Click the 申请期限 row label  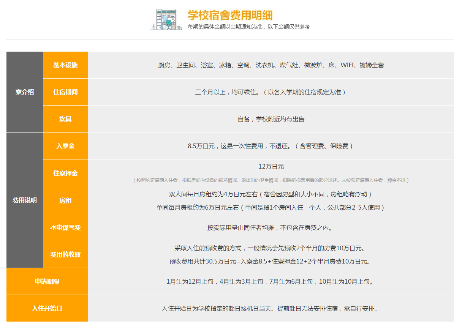(47, 281)
